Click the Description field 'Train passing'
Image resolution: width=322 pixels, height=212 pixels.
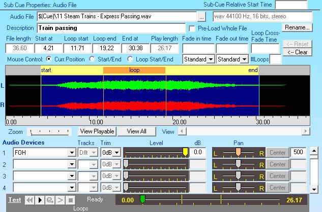111,28
